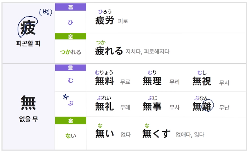Click the word 無理

(x=152, y=81)
